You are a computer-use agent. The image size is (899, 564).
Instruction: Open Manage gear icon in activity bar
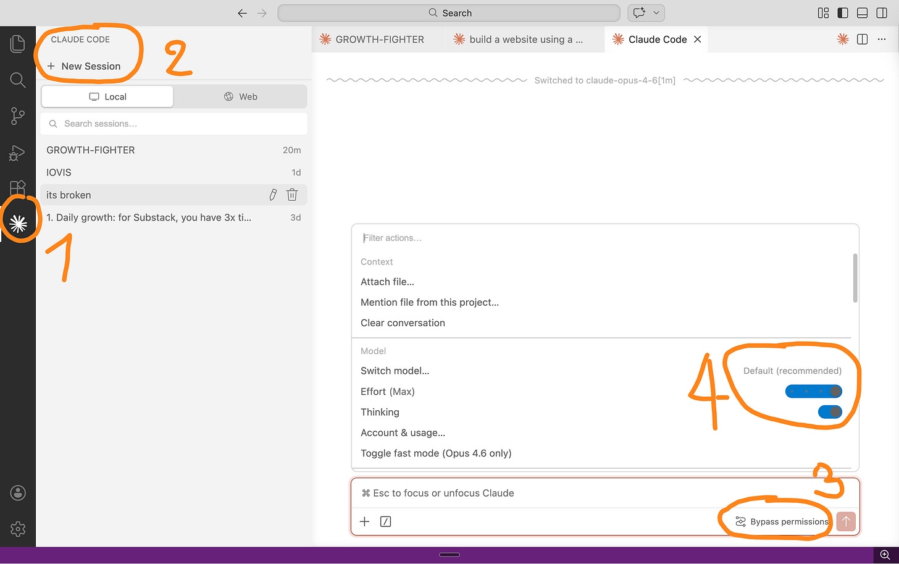click(18, 529)
